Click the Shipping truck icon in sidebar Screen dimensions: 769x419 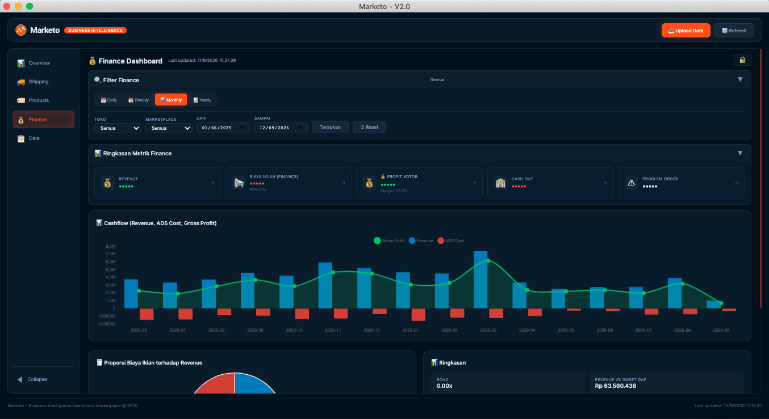21,82
